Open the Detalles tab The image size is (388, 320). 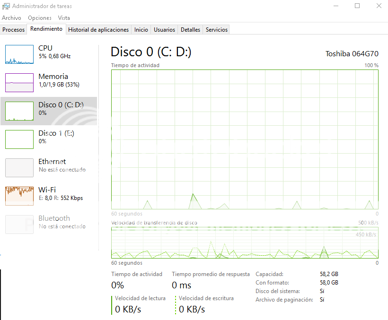191,29
